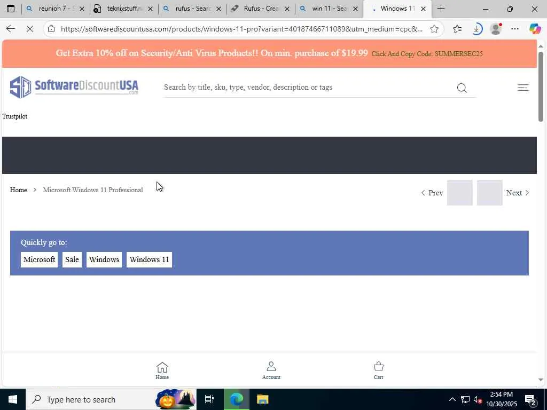Open the previous product thumbnail
Screen dimensions: 547x410
[460, 193]
